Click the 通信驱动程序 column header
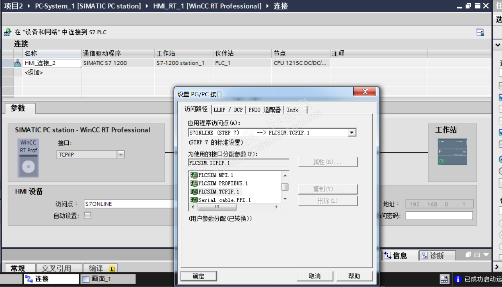Image resolution: width=502 pixels, height=287 pixels. point(119,53)
